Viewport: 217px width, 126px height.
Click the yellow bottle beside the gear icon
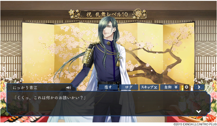click(183, 88)
